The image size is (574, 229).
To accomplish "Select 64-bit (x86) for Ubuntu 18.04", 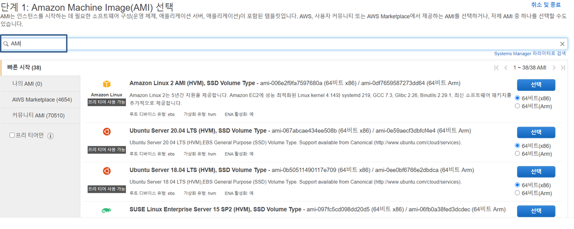I will coord(518,185).
